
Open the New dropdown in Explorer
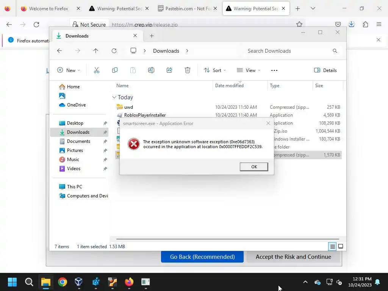[69, 70]
